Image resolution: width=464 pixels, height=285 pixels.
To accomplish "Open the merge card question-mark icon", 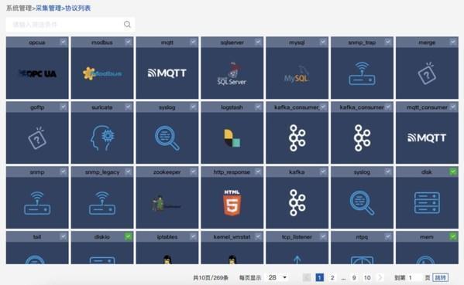I will (427, 73).
